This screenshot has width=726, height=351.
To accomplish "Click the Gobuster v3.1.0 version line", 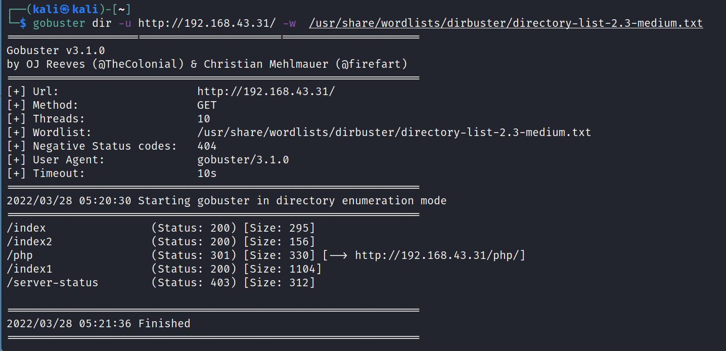I will coord(56,51).
